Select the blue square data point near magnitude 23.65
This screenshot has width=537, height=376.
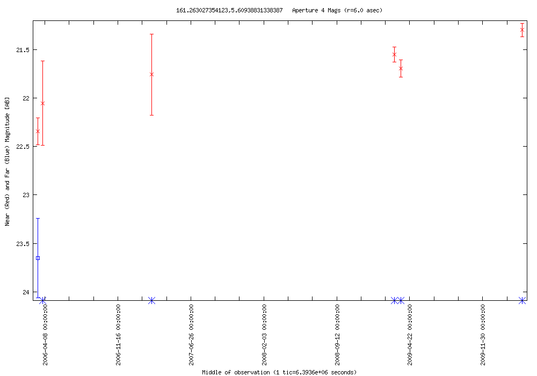[x=38, y=258]
